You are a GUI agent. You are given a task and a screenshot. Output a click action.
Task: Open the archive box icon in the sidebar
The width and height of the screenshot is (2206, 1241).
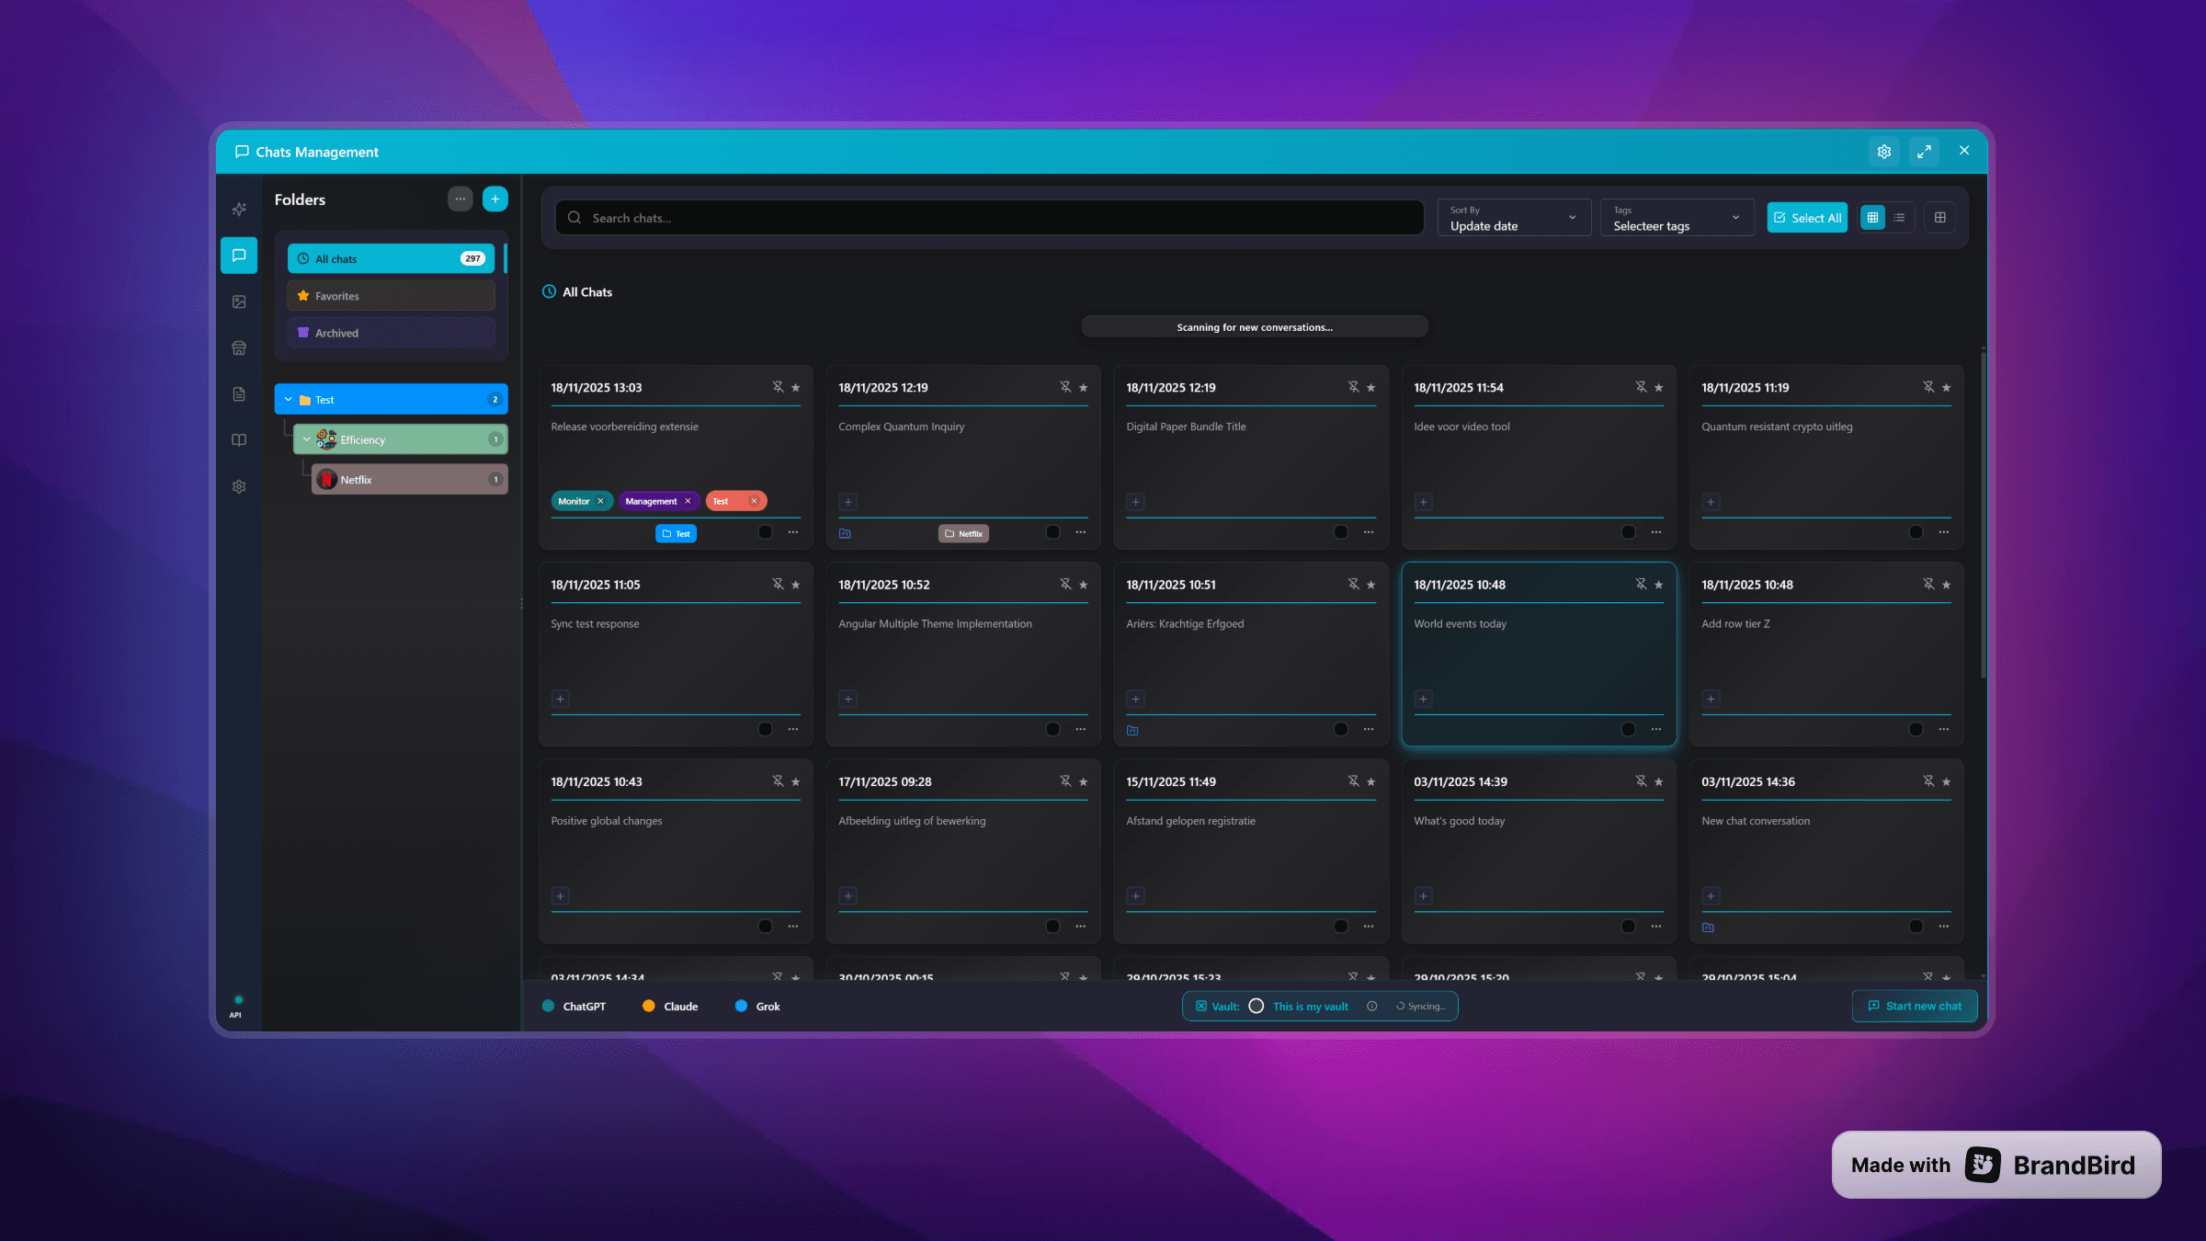click(x=239, y=347)
